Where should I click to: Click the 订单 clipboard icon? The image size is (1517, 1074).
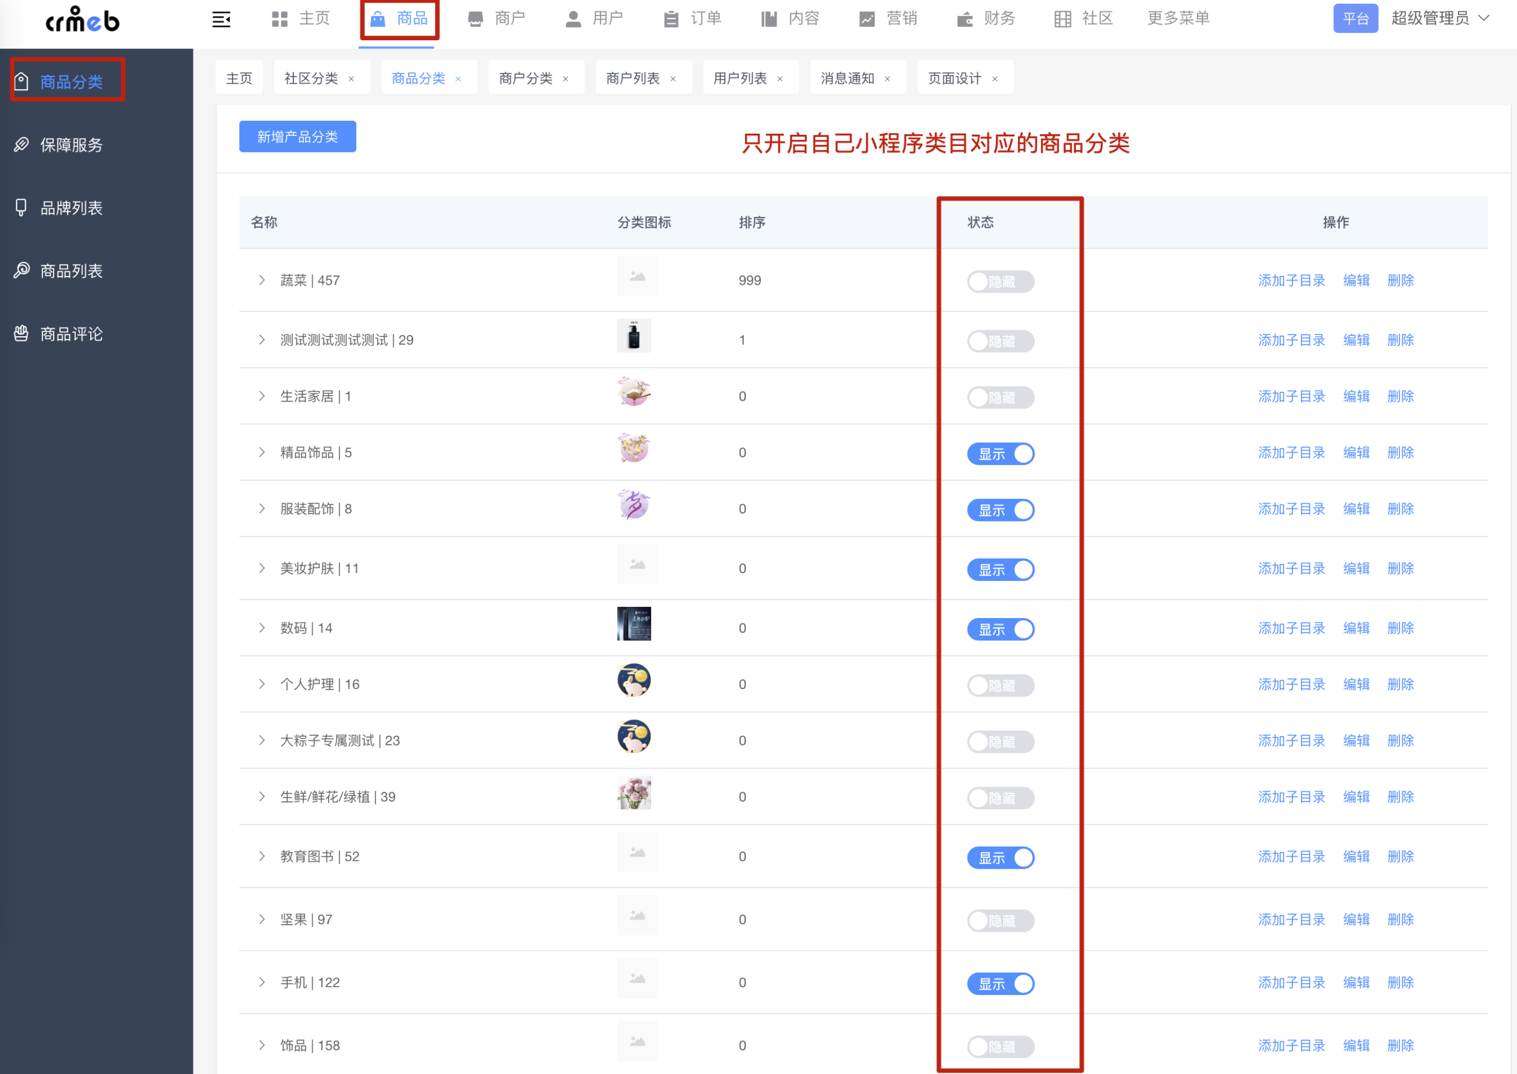[671, 19]
